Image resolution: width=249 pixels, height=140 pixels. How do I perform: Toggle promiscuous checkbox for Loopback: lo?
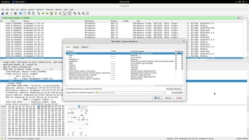(x=176, y=59)
